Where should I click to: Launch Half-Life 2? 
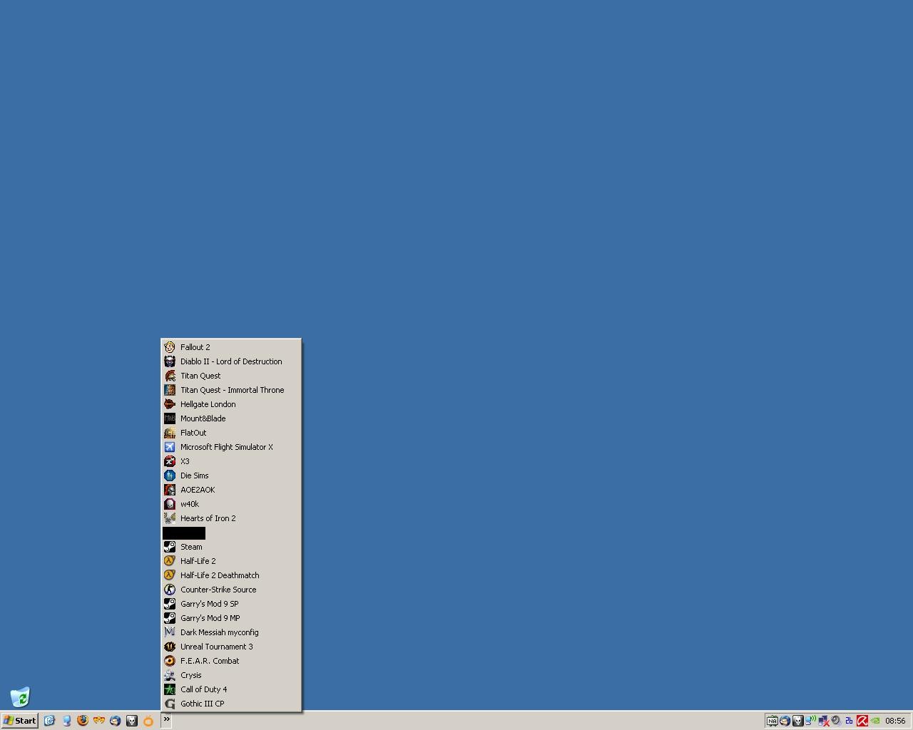click(x=231, y=561)
